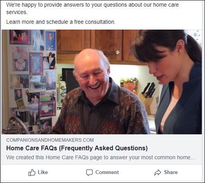Click the Share arrow icon
This screenshot has height=183, width=205.
click(158, 172)
